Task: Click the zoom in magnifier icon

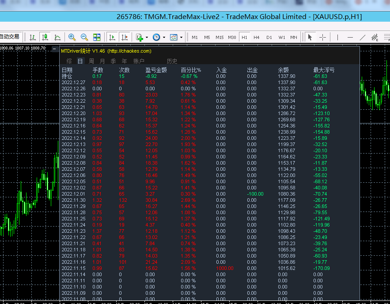Action: 72,37
